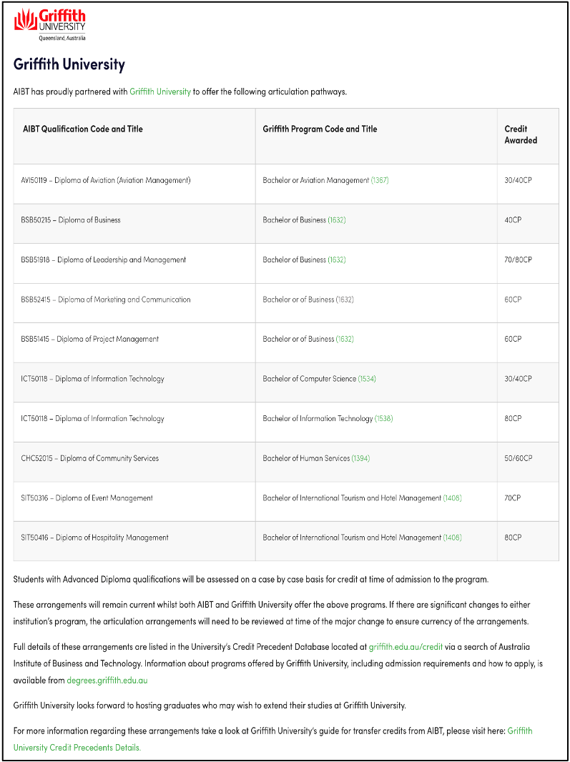Click code 1632 link in Project Management row
570x762 pixels.
(345, 339)
